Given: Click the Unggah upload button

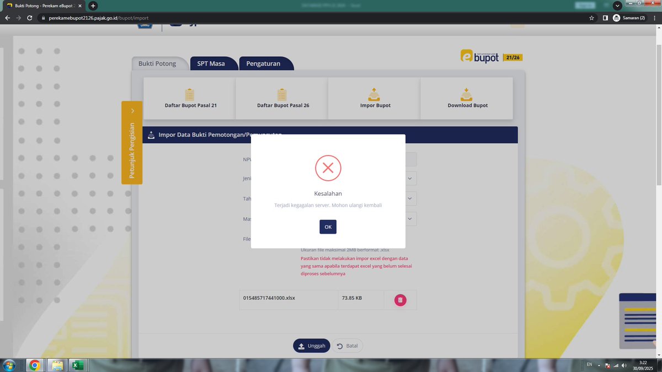Looking at the screenshot, I should (x=312, y=346).
